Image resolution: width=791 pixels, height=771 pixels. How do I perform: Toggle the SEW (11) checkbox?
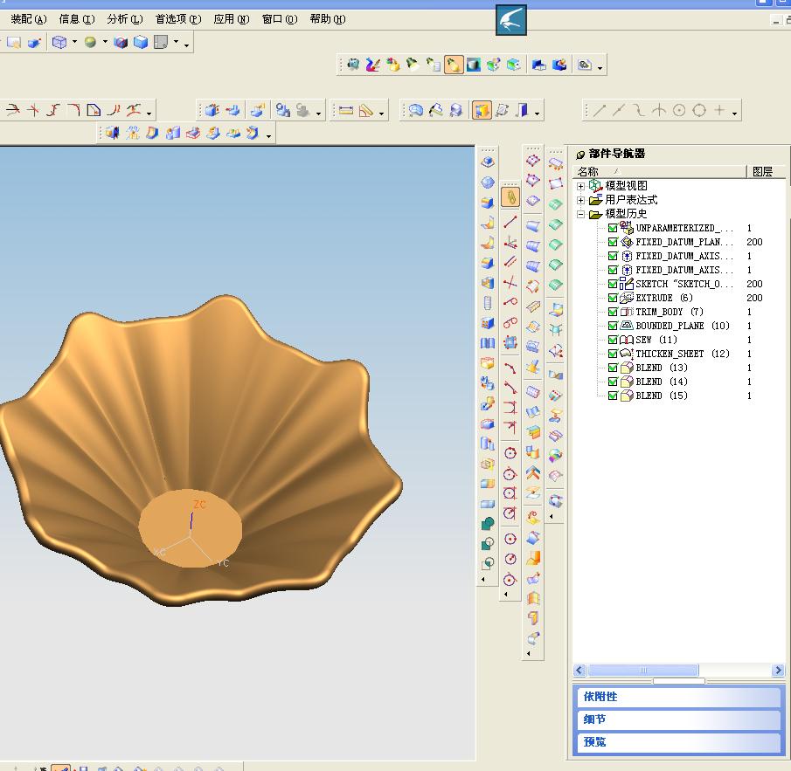613,341
